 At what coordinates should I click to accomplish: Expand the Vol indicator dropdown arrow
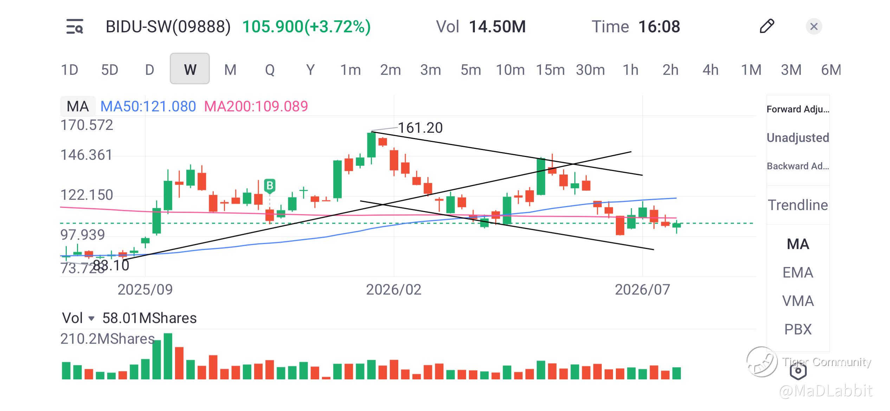[91, 319]
